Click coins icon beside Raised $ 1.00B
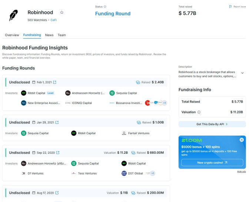Viewport: 252px width, 202px height. click(139, 122)
